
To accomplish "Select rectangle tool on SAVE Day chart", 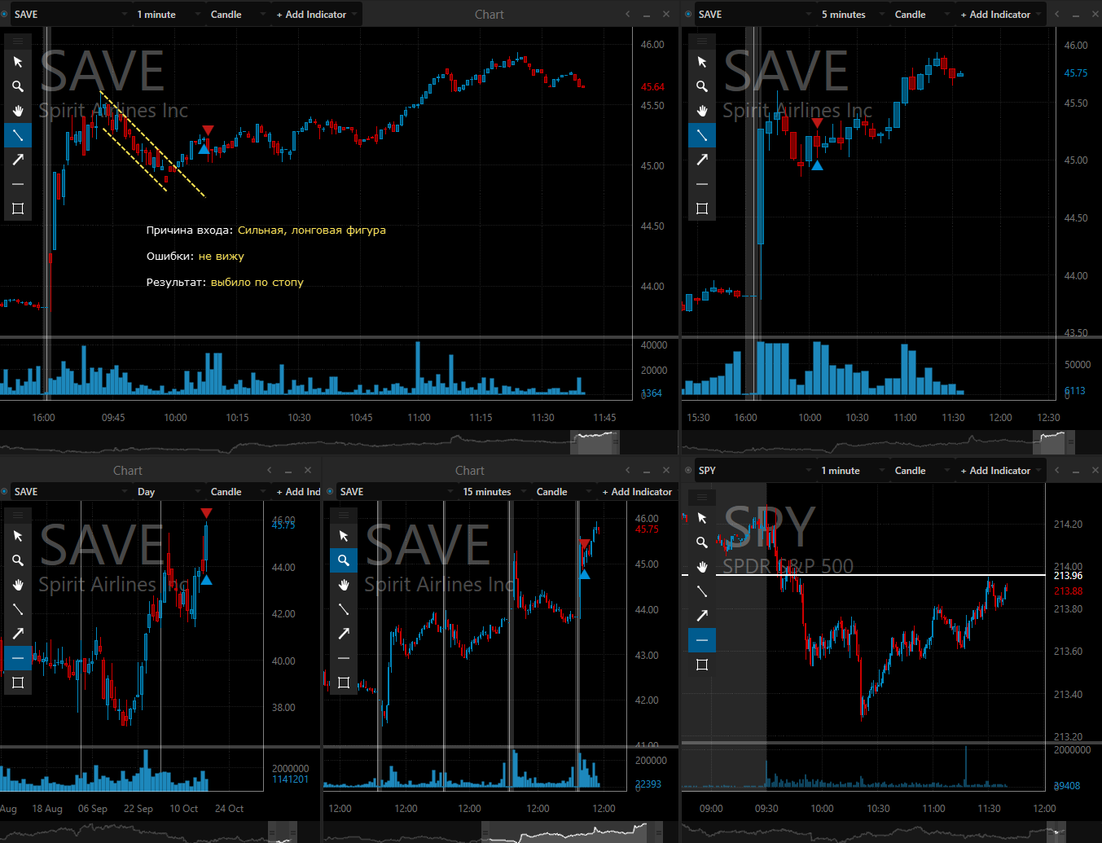I will coord(18,683).
